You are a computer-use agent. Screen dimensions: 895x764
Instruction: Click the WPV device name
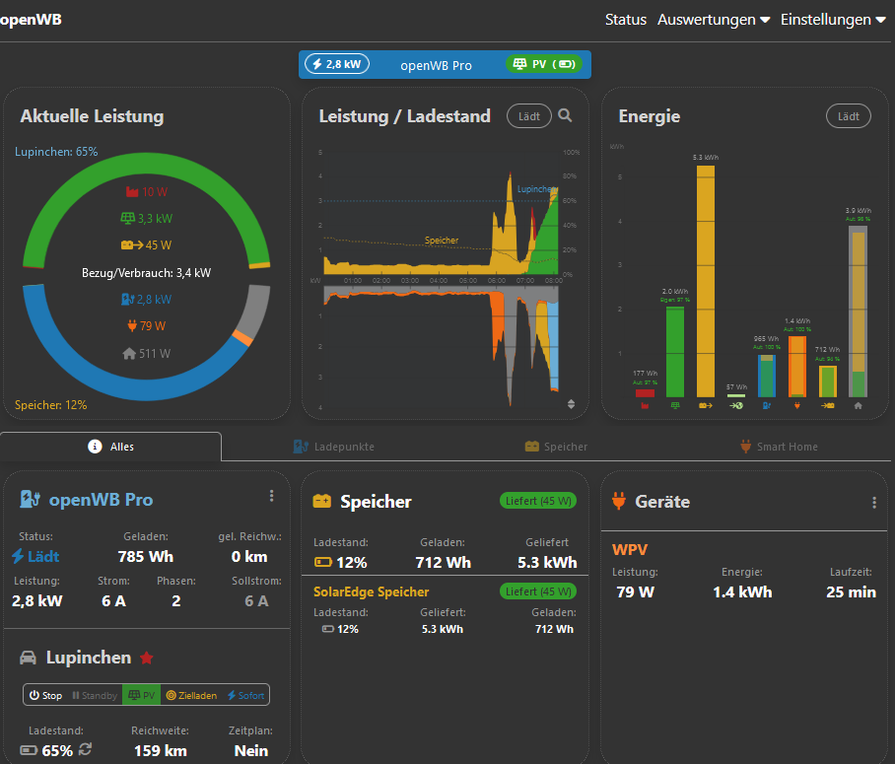click(630, 550)
